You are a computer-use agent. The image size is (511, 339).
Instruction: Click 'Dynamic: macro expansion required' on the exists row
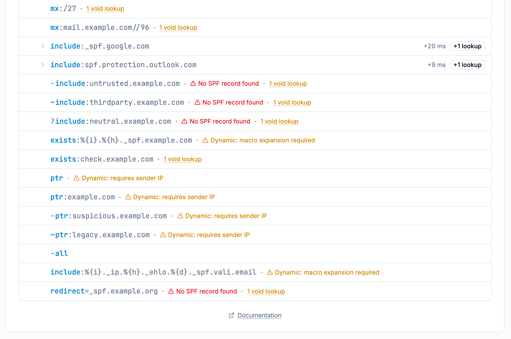coord(263,140)
